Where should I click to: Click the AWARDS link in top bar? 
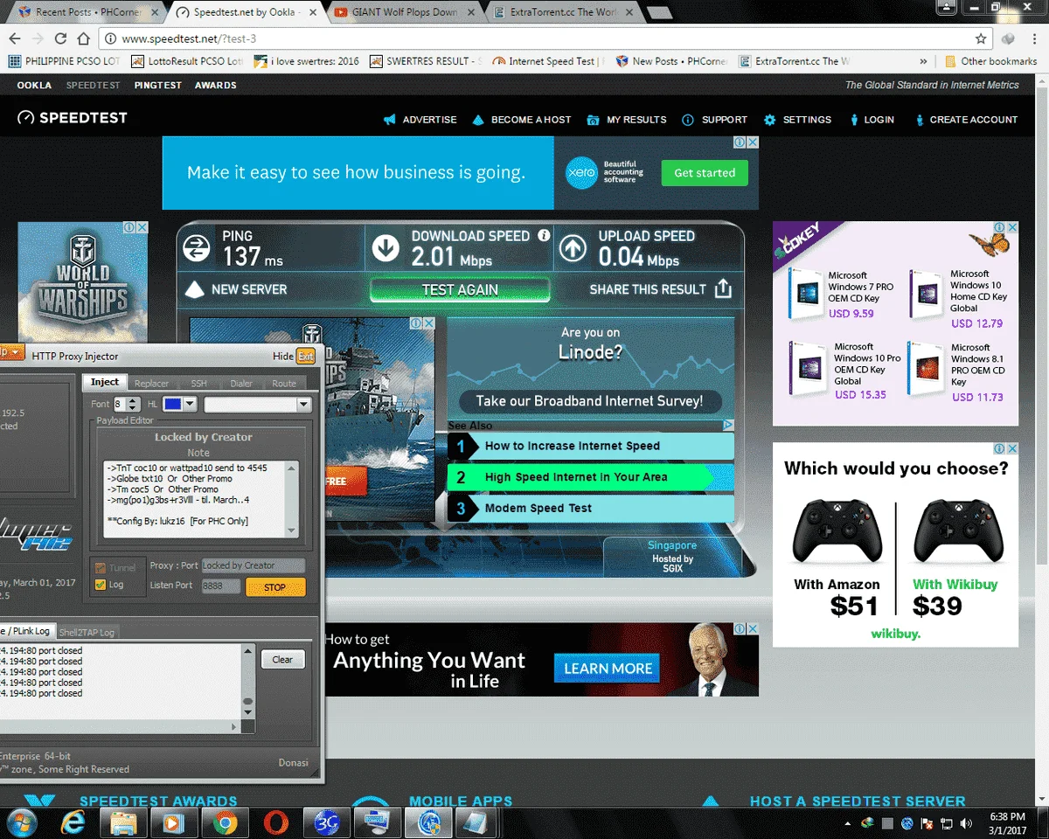click(x=215, y=85)
